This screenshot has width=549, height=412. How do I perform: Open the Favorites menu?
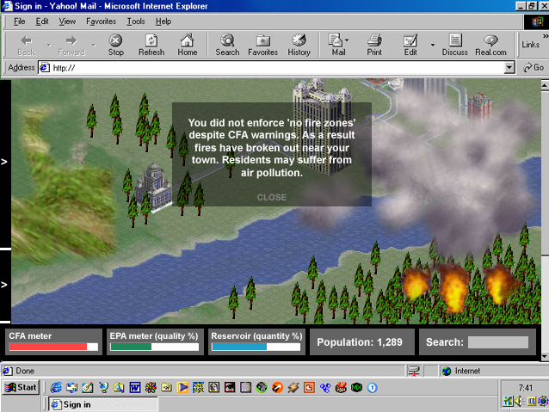click(102, 22)
